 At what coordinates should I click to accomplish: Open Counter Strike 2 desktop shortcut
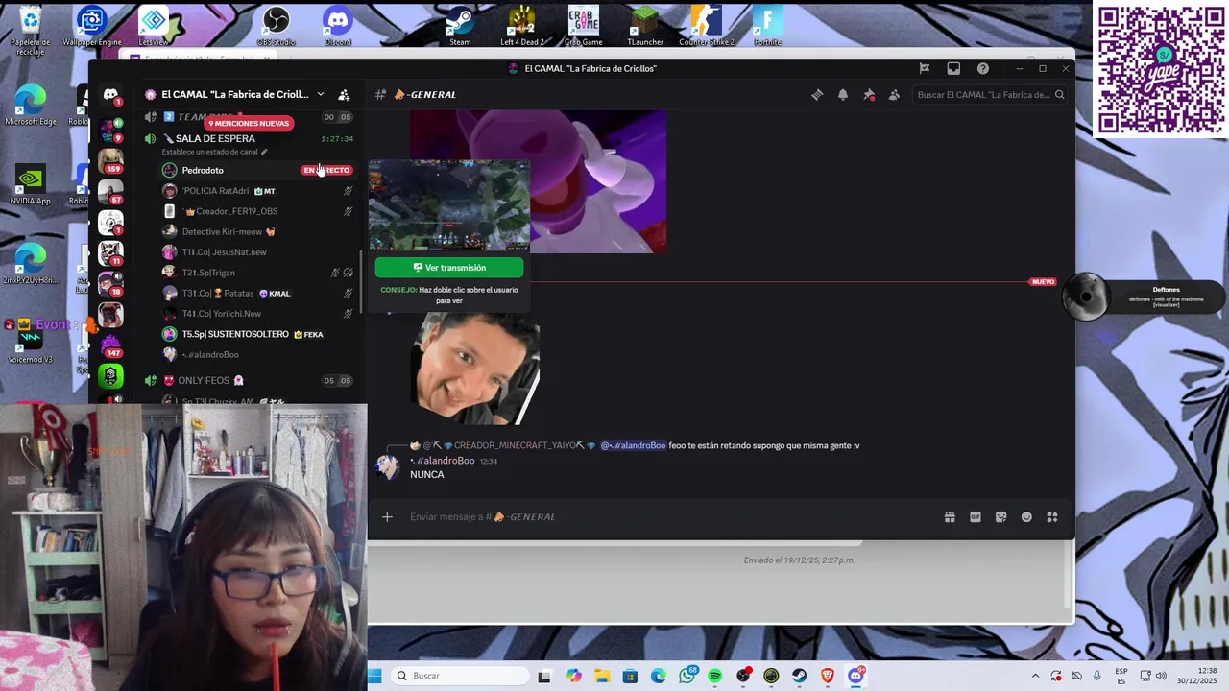tap(707, 27)
